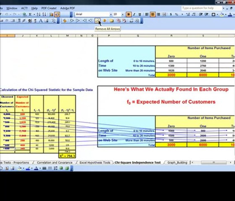
Task: Click the Decrease Decimal icon
Action: point(194,14)
